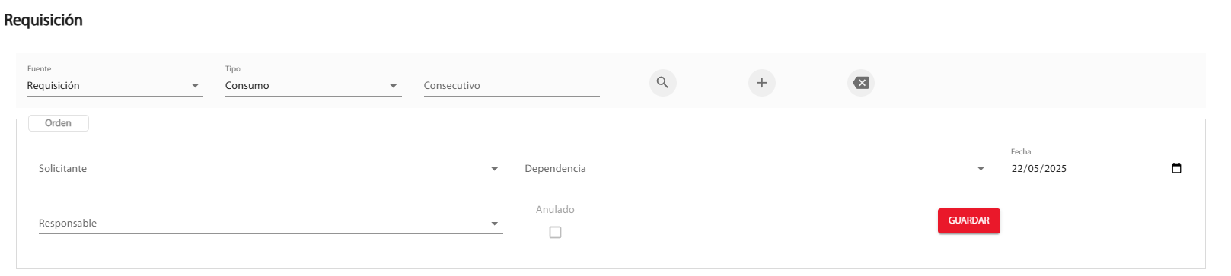Image resolution: width=1231 pixels, height=276 pixels.
Task: Toggle the Anulado checkbox
Action: point(555,232)
